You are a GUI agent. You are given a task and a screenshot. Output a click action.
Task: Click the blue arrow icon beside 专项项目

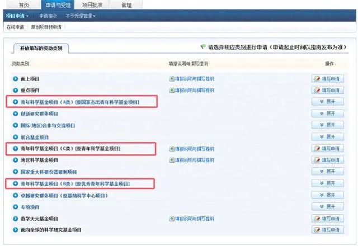(x=16, y=207)
